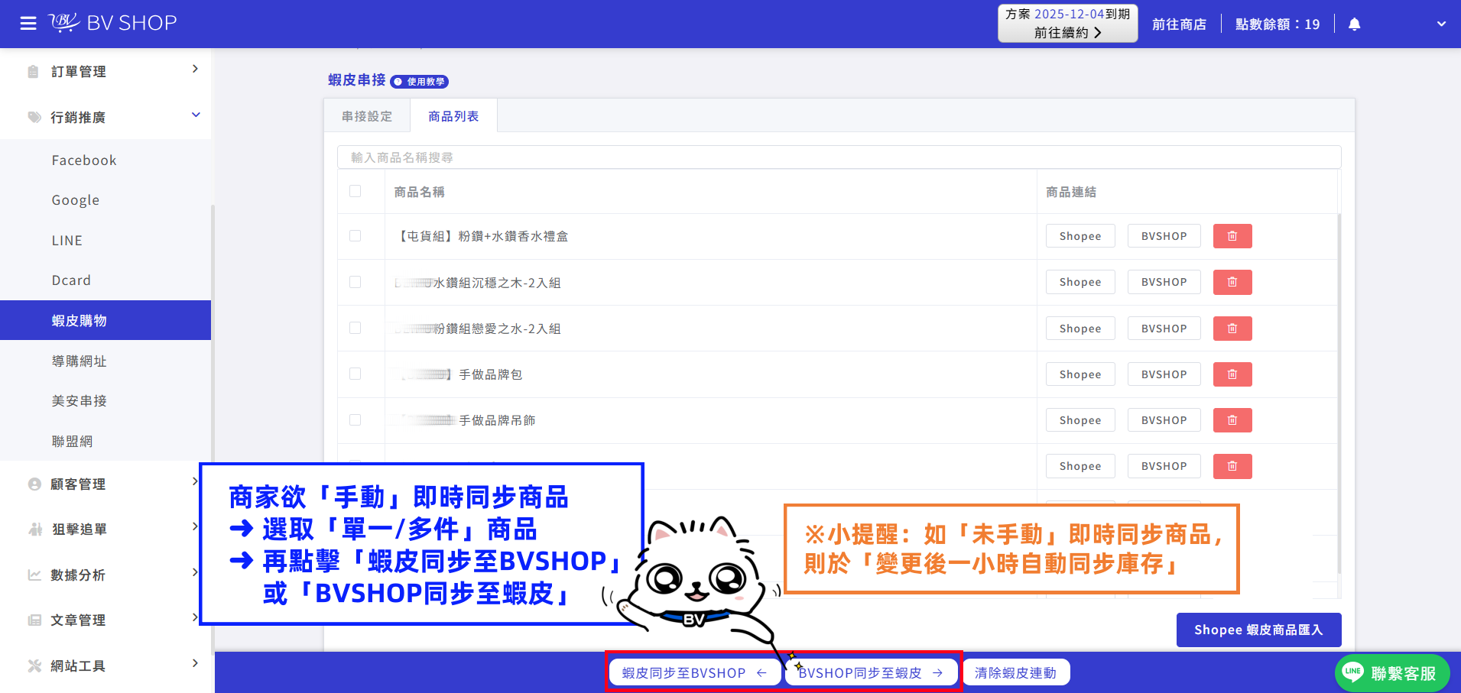Click the 數據分析 chart icon
Image resolution: width=1461 pixels, height=693 pixels.
(x=34, y=575)
